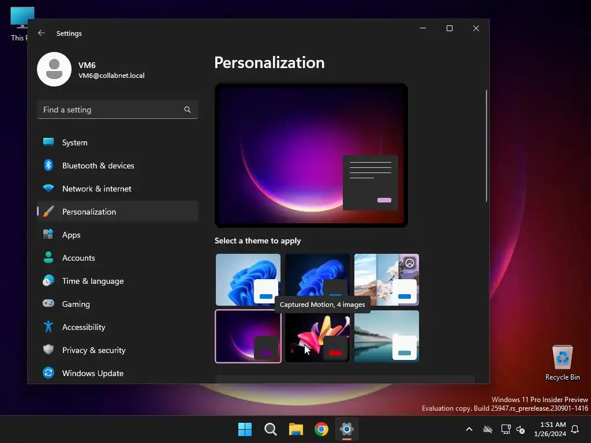The width and height of the screenshot is (591, 443).
Task: Open the Windows Start menu
Action: (x=245, y=429)
